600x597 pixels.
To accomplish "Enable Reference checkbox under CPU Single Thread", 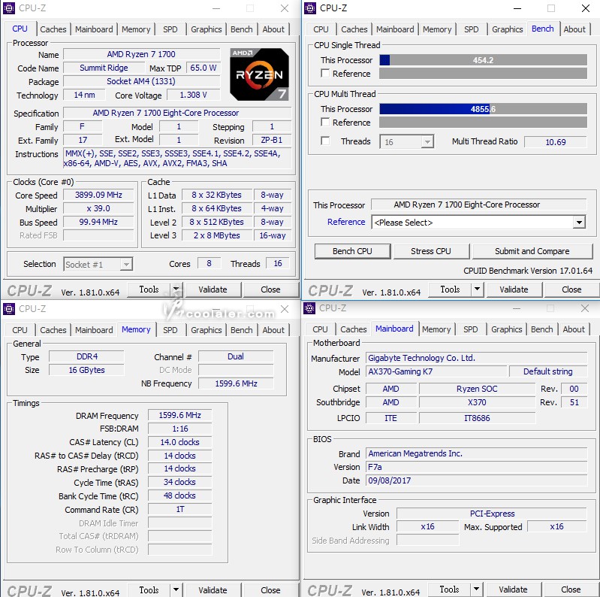I will (x=325, y=73).
